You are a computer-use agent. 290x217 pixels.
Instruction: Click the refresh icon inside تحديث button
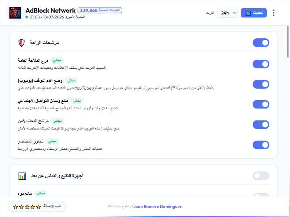tap(248, 13)
